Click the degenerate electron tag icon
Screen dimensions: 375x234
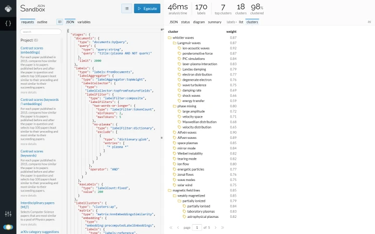[179, 80]
